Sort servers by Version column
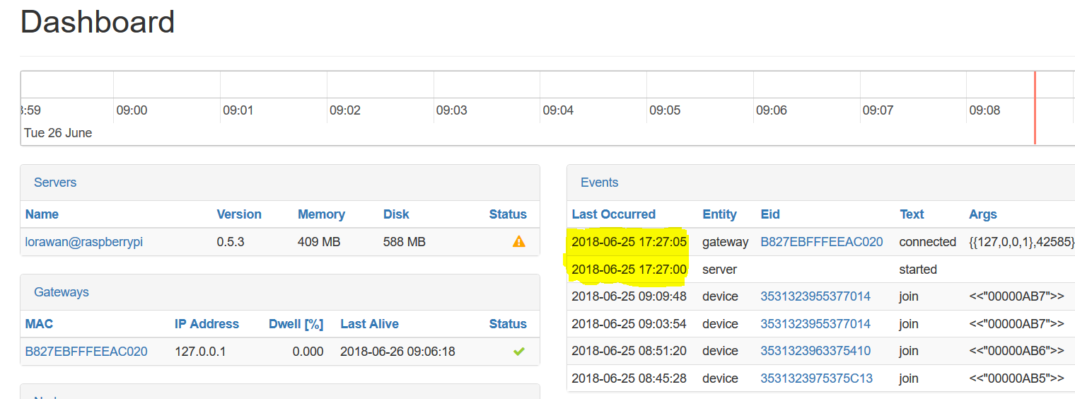 (x=239, y=214)
